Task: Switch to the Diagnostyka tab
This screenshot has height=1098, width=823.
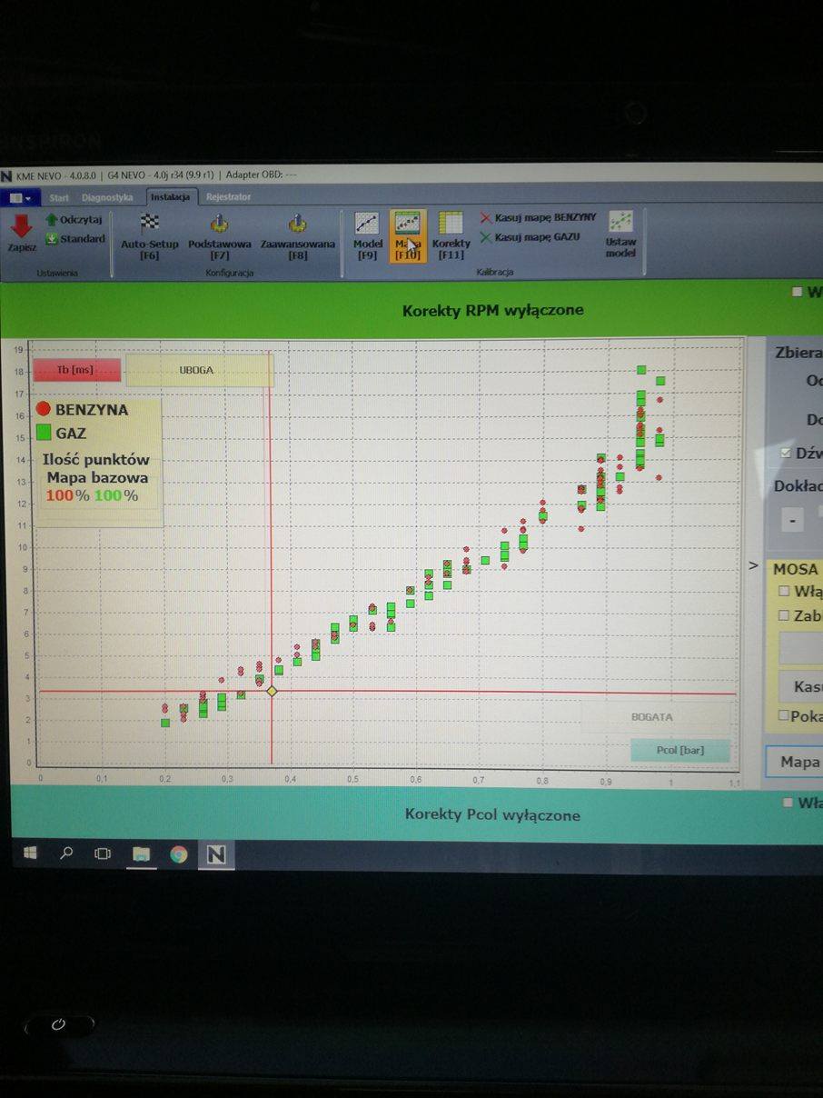Action: 107,197
